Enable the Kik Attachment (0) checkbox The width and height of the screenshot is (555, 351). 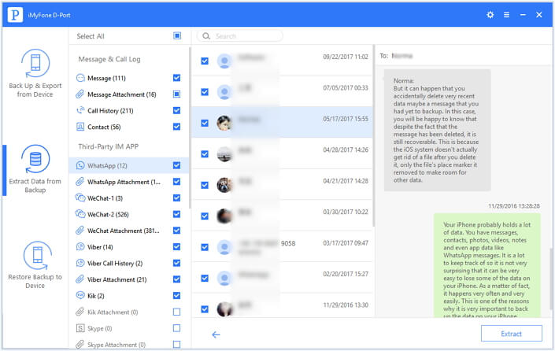(x=176, y=312)
